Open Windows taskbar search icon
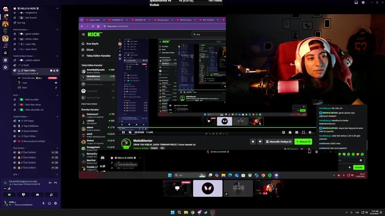The height and width of the screenshot is (216, 385). [179, 212]
